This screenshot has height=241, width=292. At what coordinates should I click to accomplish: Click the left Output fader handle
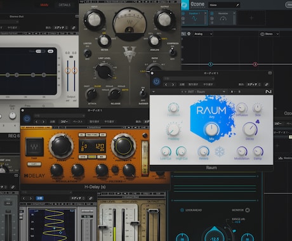(x=67, y=70)
